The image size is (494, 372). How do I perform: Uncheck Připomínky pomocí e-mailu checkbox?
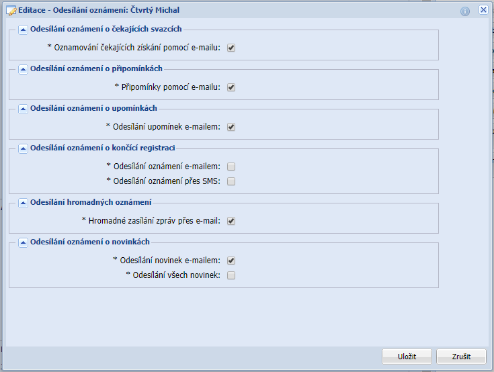coord(231,87)
